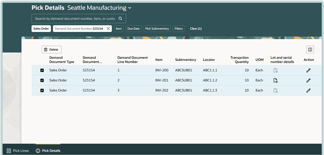
Task: Deselect the checkbox for locator ABC1.1.3
Action: [42, 90]
